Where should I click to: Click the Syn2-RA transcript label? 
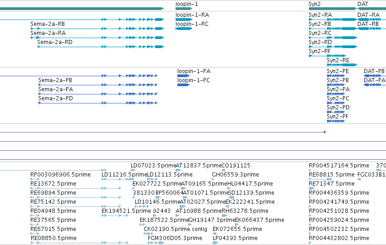click(320, 15)
